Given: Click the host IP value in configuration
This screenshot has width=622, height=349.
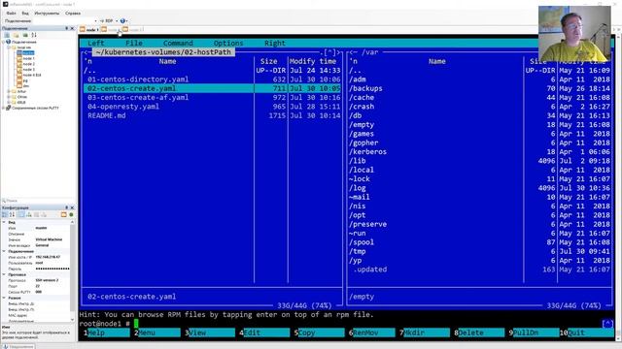Looking at the screenshot, I should coord(48,257).
